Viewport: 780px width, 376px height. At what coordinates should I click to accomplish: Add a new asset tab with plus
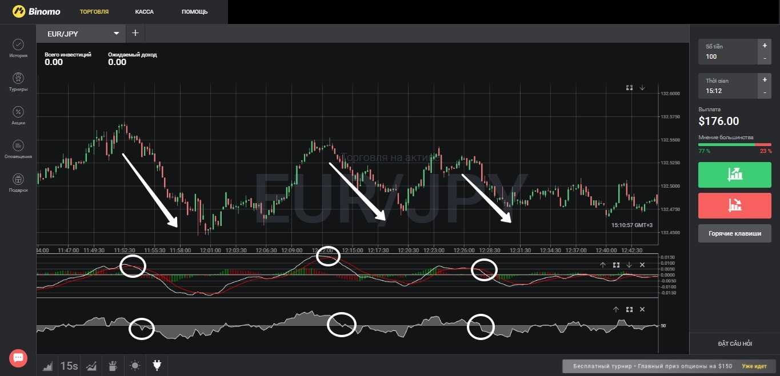(135, 33)
